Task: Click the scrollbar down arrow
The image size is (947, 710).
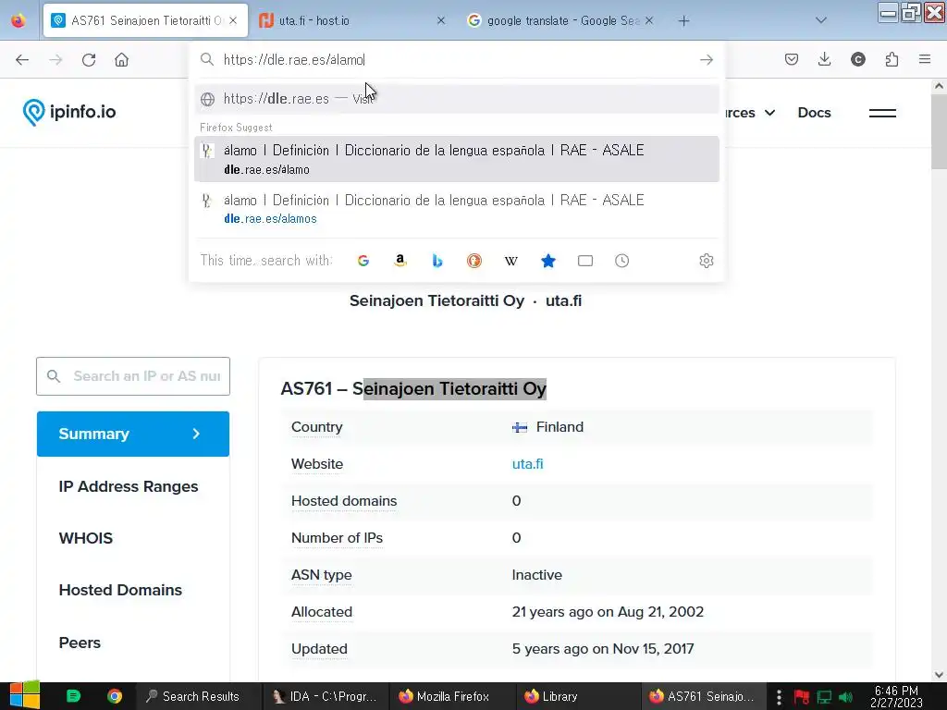Action: click(939, 675)
